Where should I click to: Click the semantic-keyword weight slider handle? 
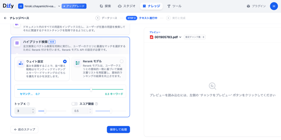point(91,89)
